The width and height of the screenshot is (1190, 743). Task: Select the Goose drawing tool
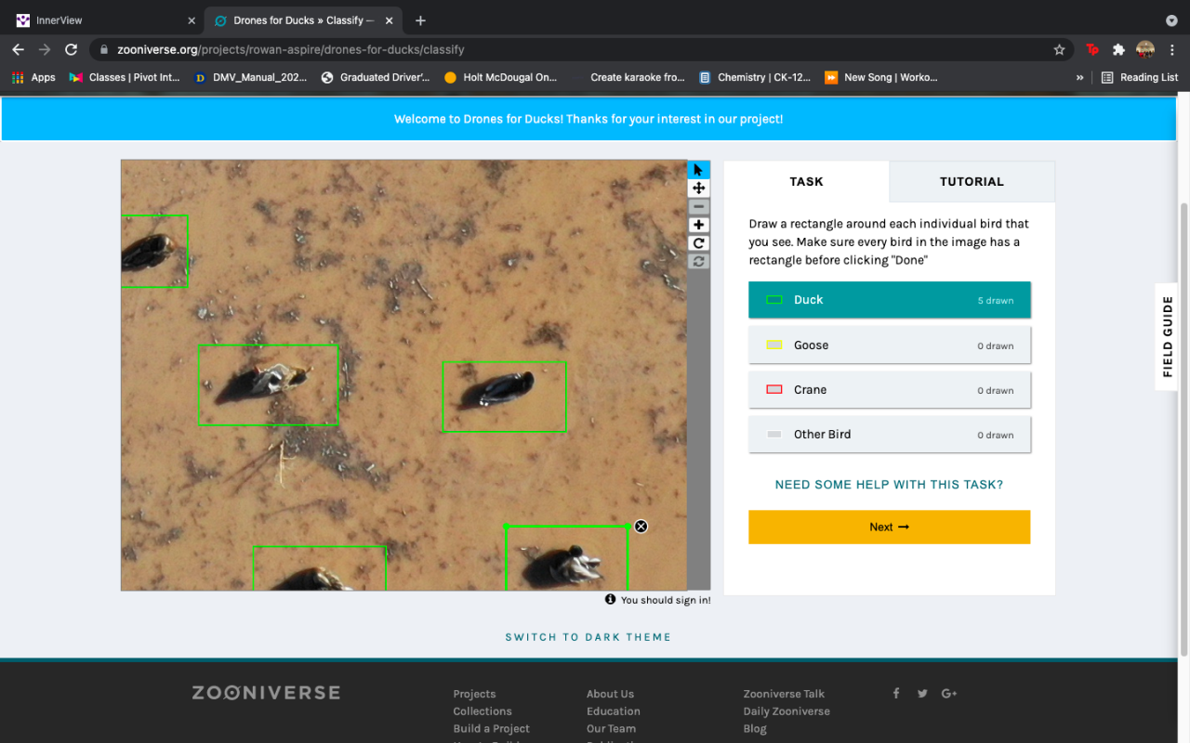click(x=890, y=345)
